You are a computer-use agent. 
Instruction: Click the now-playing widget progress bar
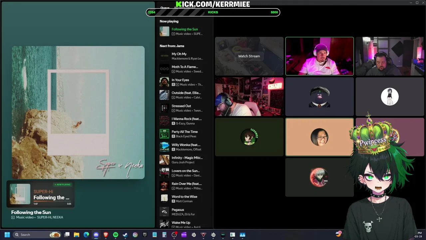pyautogui.click(x=52, y=201)
